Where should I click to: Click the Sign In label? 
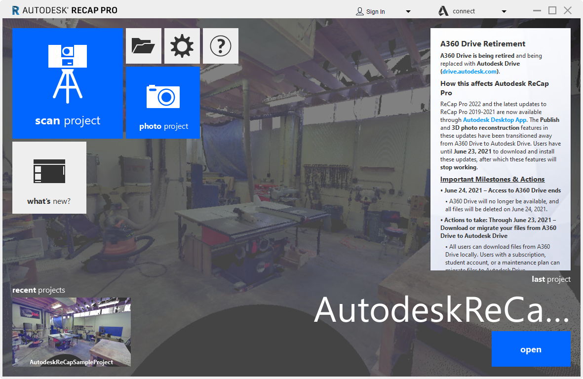point(376,11)
